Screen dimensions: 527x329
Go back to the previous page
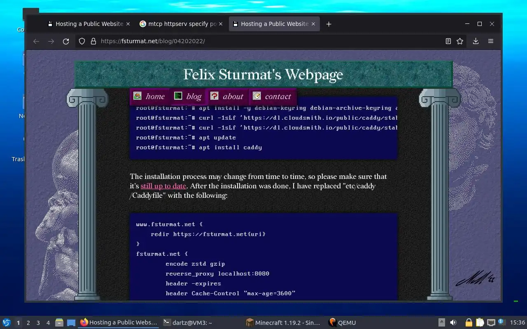[x=36, y=41]
